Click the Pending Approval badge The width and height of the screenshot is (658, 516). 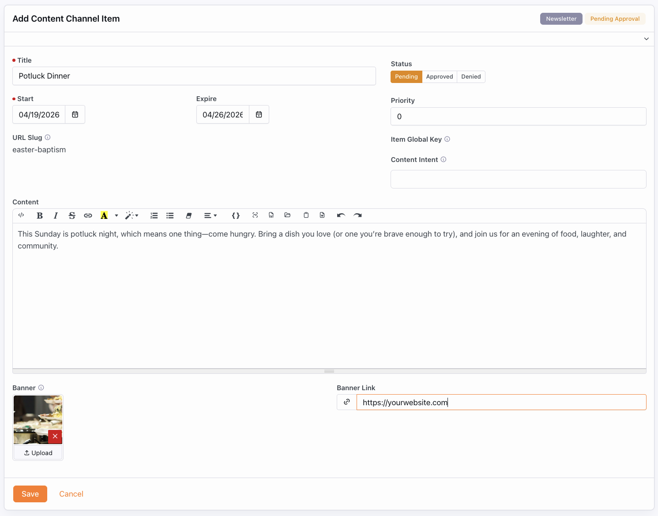[615, 19]
